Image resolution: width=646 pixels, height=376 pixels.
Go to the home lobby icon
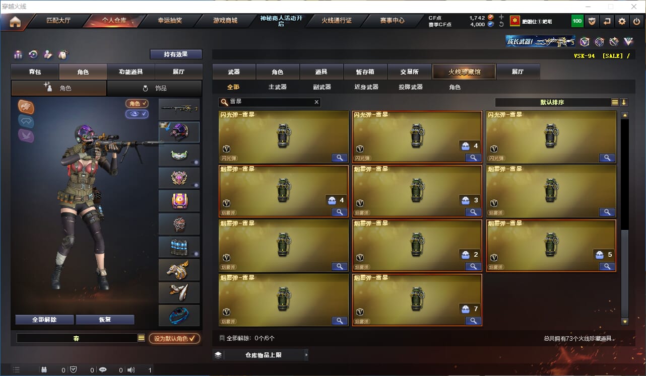click(x=15, y=21)
